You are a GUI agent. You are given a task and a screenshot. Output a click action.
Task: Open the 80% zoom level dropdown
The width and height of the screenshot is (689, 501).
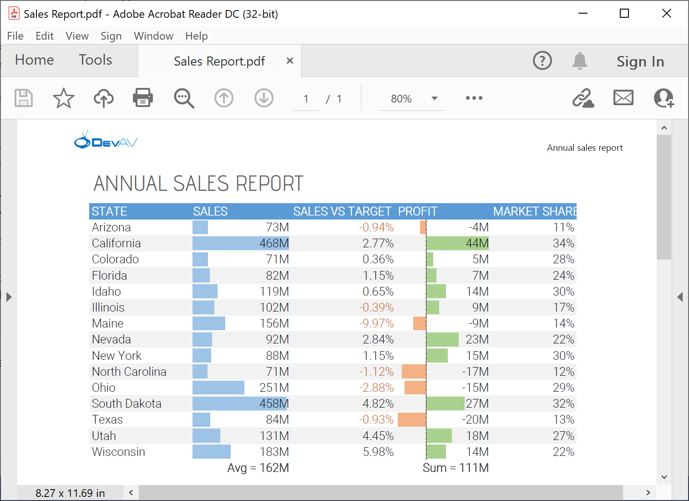434,98
